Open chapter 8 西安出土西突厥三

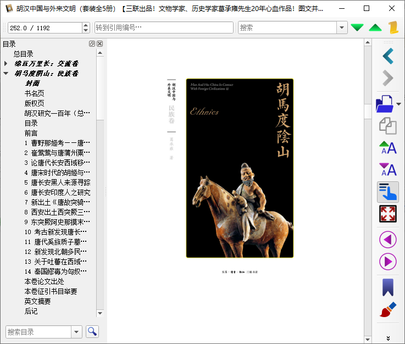pyautogui.click(x=57, y=212)
